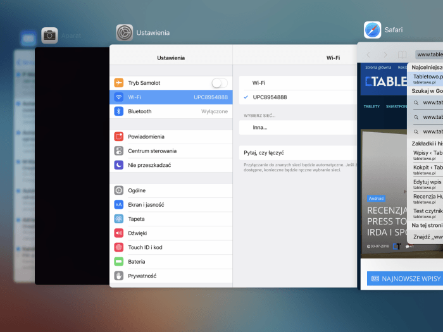Go back with Safari's back arrow
The width and height of the screenshot is (443, 332).
click(x=368, y=54)
